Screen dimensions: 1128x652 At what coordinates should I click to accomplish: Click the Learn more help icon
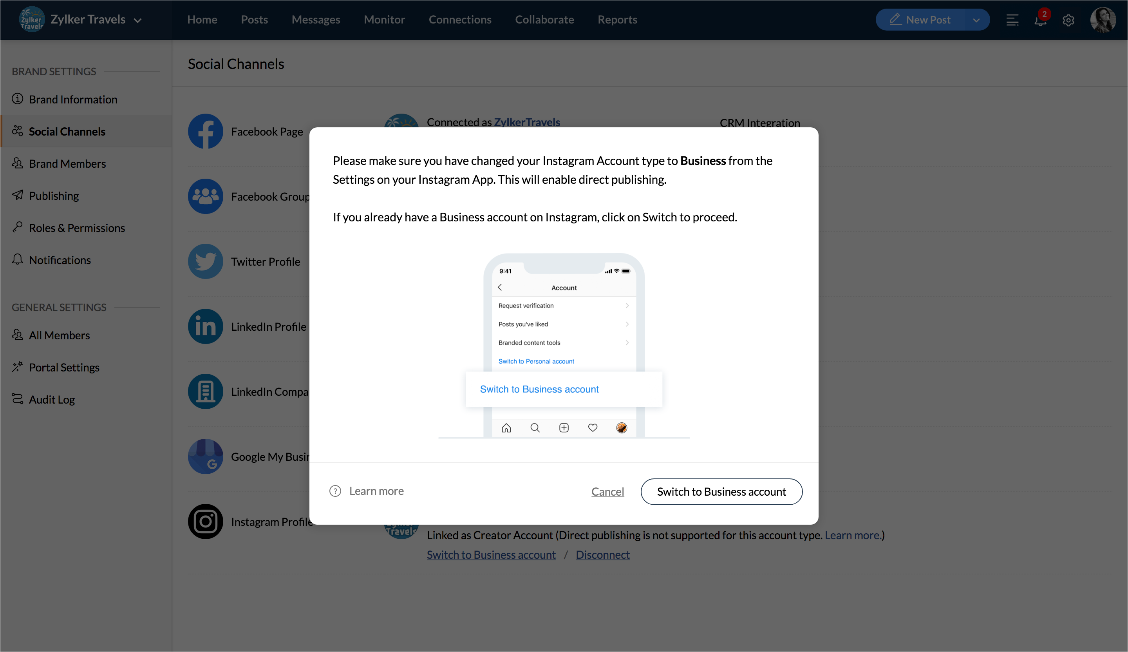[x=335, y=491]
